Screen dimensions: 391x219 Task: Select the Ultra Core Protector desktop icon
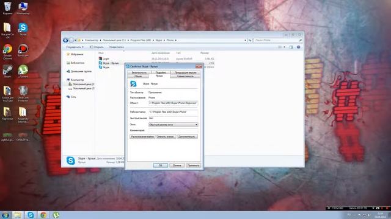click(x=23, y=94)
